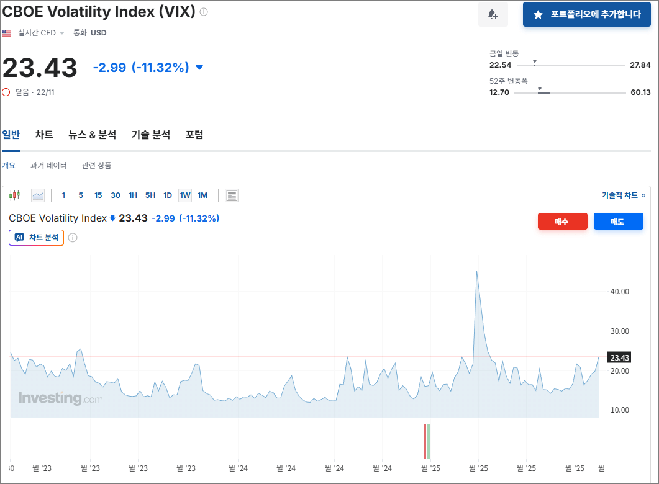Viewport: 659px width, 484px height.
Task: Click info icon beside 차트 분석 button
Action: point(73,238)
